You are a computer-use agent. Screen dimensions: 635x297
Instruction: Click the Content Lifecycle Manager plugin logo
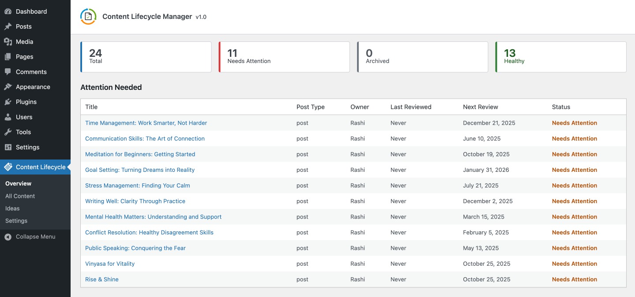coord(88,16)
